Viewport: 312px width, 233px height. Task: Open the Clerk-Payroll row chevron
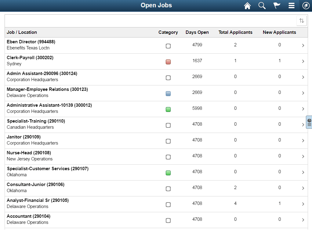click(303, 61)
